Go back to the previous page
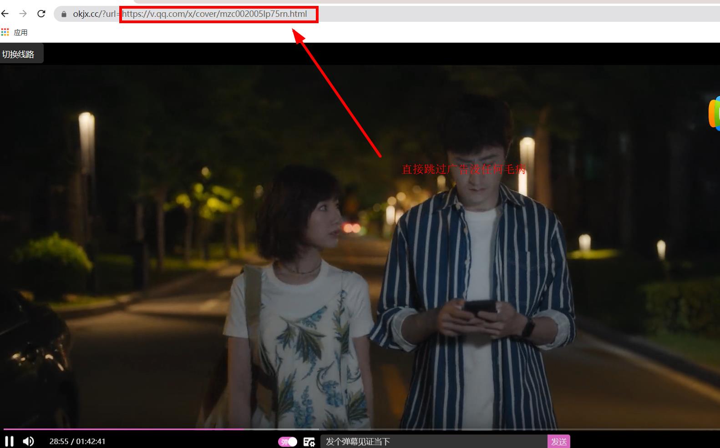Image resolution: width=720 pixels, height=448 pixels. [x=5, y=14]
